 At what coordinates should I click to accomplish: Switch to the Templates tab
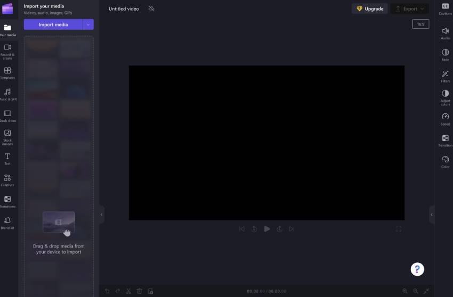point(7,73)
